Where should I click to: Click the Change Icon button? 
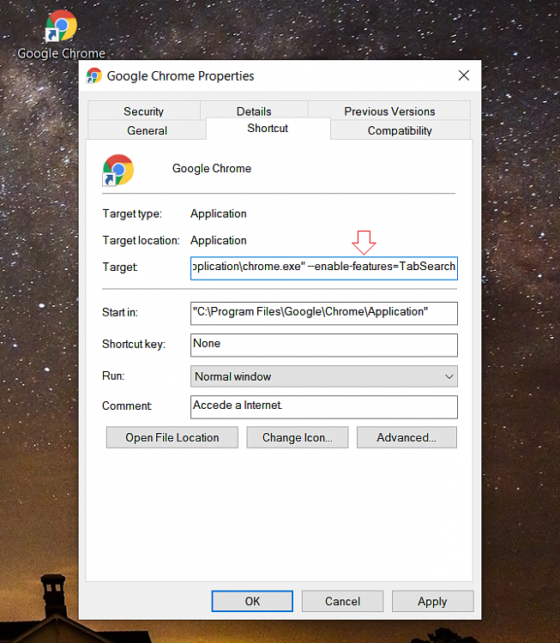pos(298,437)
